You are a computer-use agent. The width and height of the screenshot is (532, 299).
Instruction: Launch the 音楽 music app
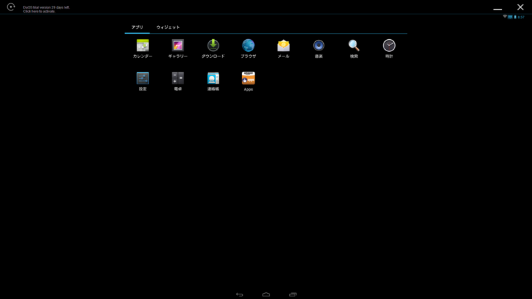coord(319,49)
